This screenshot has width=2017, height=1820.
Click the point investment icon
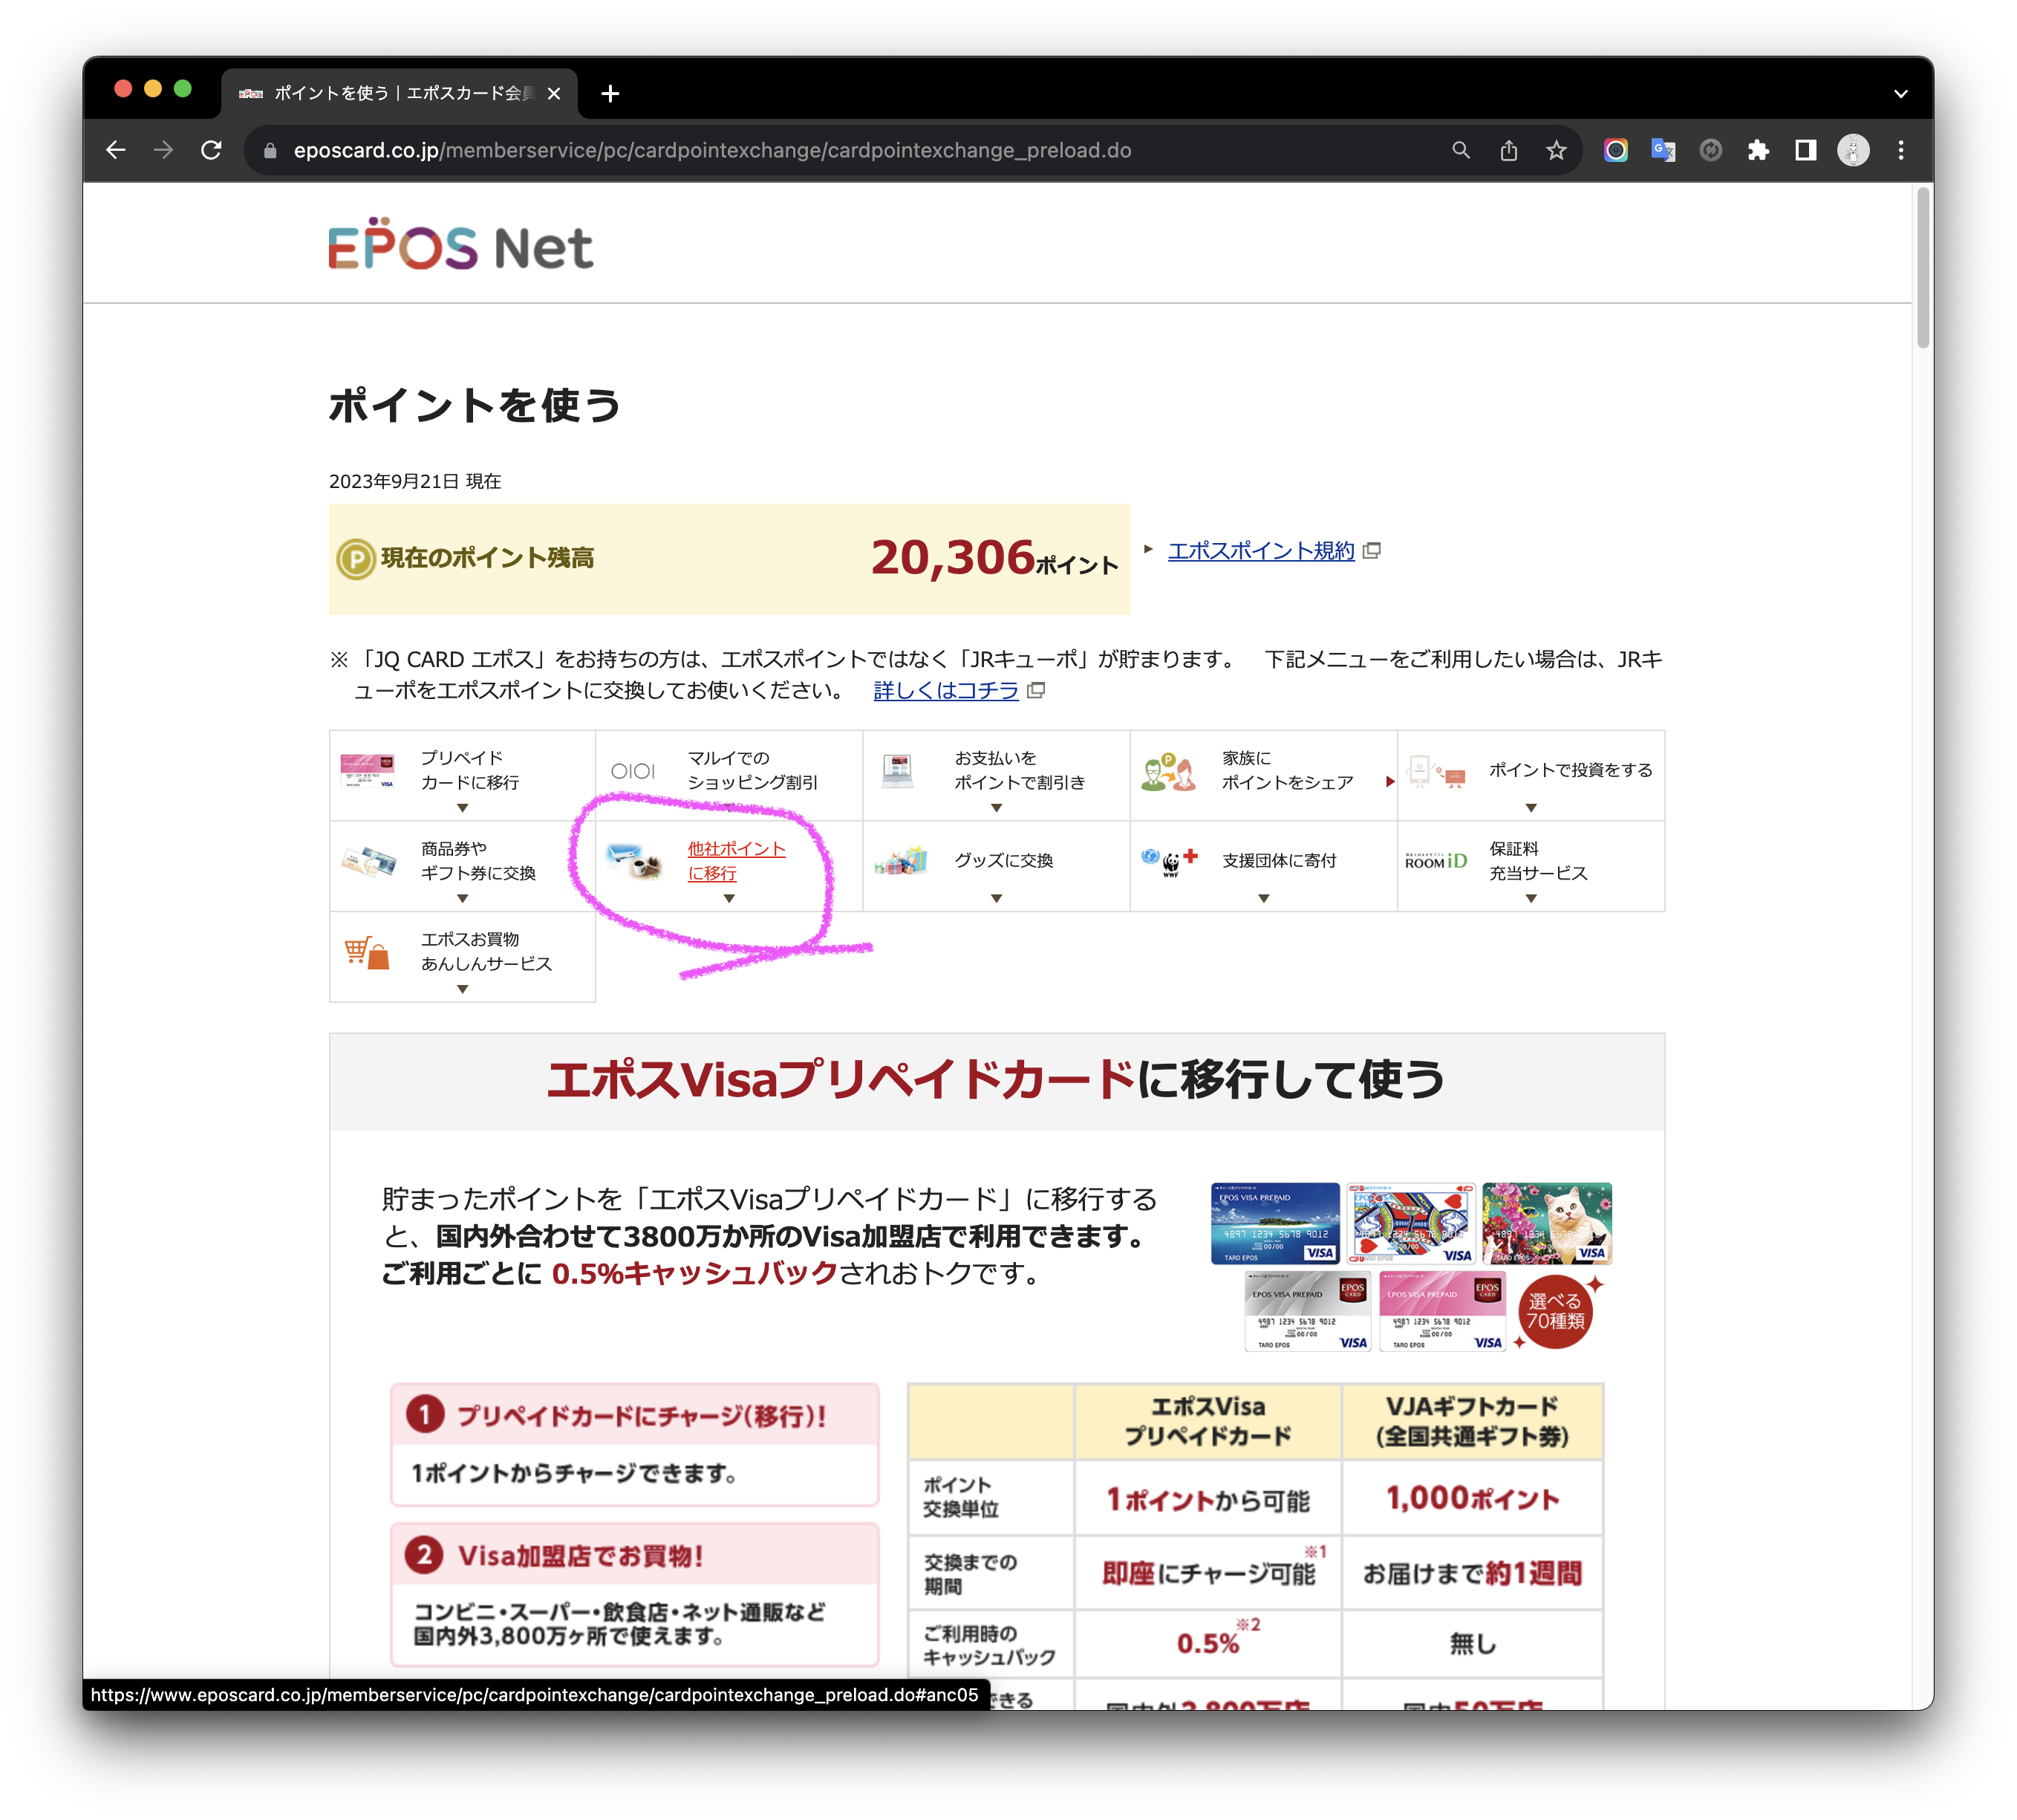point(1436,771)
